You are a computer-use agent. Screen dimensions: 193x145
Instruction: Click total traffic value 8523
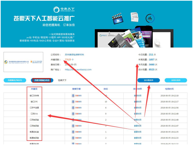coord(152,70)
